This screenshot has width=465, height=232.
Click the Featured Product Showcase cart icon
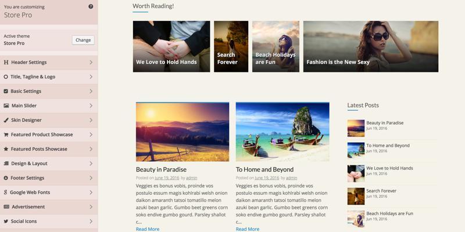pos(6,135)
